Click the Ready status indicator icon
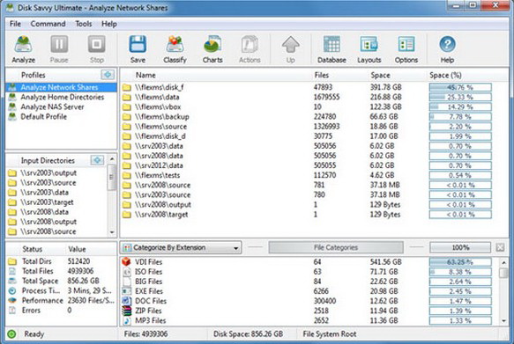This screenshot has width=514, height=344. coord(11,333)
